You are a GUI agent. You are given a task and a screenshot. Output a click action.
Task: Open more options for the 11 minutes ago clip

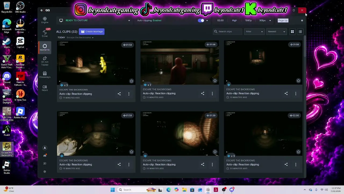(129, 94)
